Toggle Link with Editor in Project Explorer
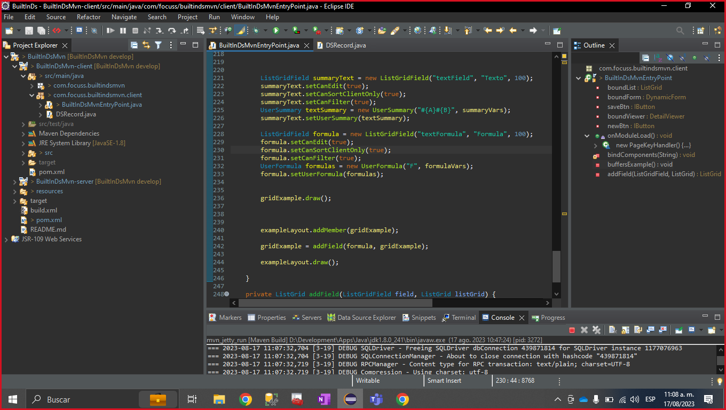This screenshot has height=410, width=726. 146,45
